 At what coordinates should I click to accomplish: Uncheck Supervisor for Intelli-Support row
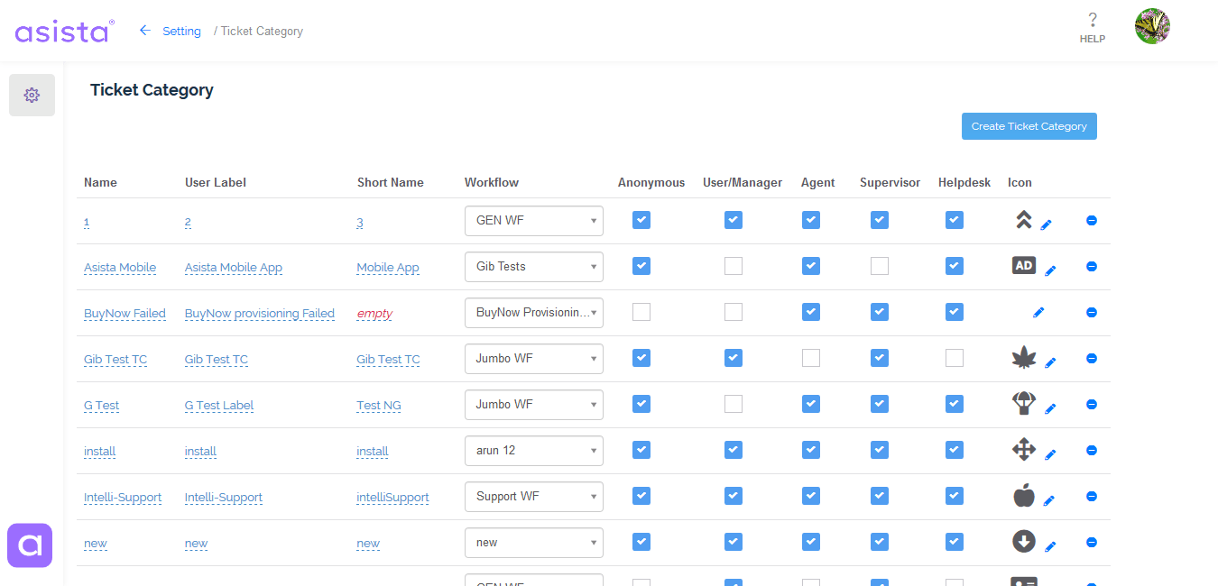[x=880, y=496]
